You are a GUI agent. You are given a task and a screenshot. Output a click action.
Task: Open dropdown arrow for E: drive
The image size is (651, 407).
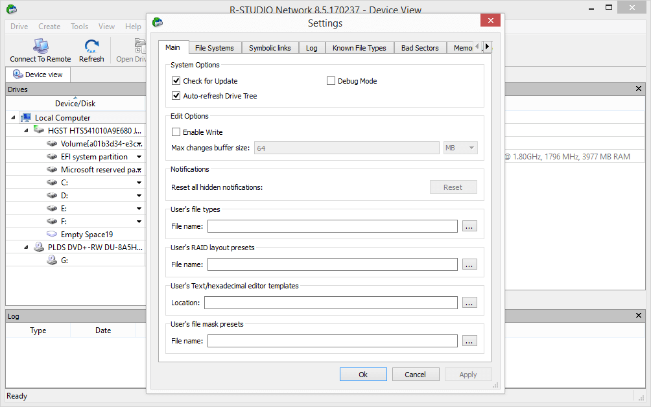pos(139,208)
